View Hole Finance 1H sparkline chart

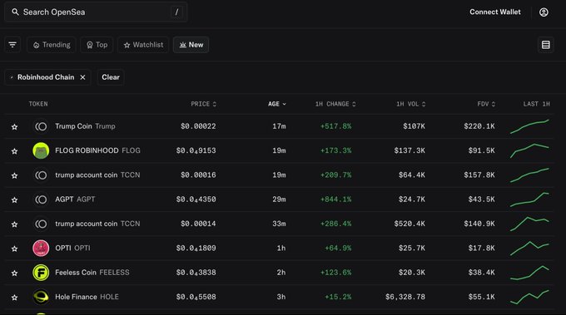(x=529, y=297)
